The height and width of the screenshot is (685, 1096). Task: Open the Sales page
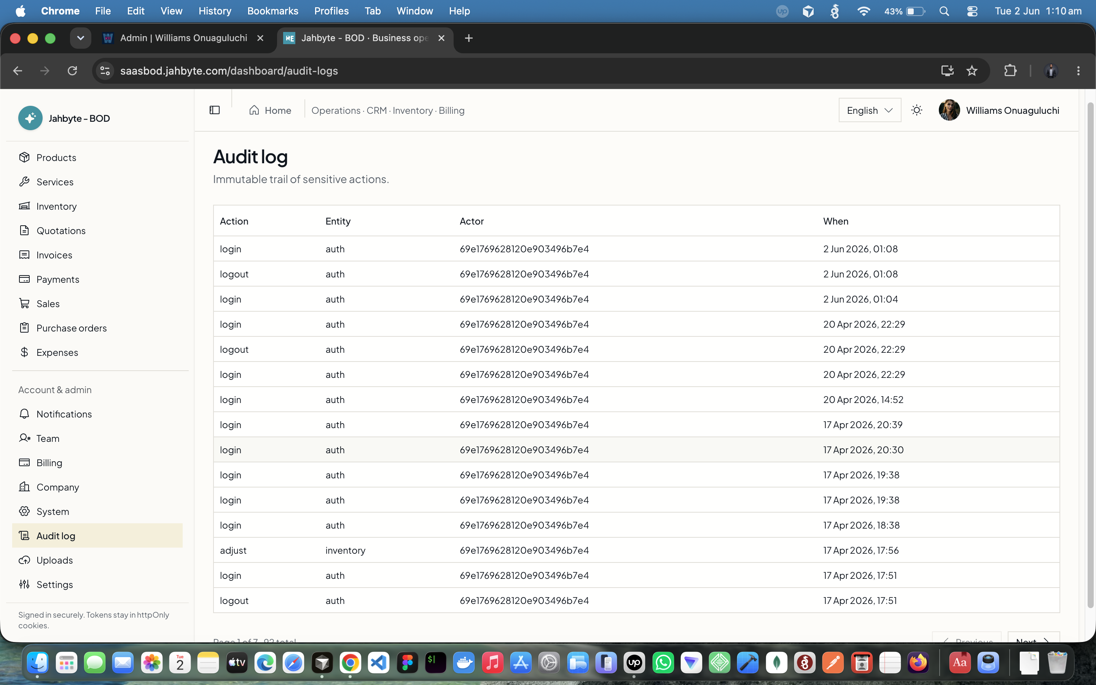coord(97,304)
